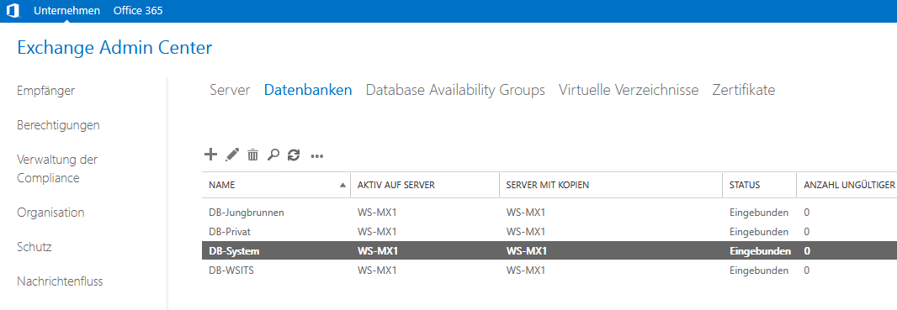Navigate to Organisation section

tap(51, 213)
